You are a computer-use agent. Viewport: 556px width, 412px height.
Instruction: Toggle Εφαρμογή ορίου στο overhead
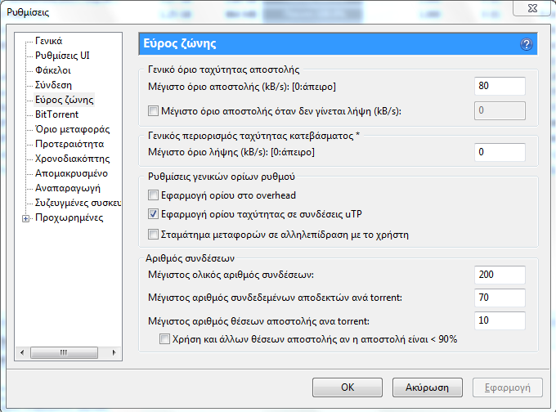(153, 195)
